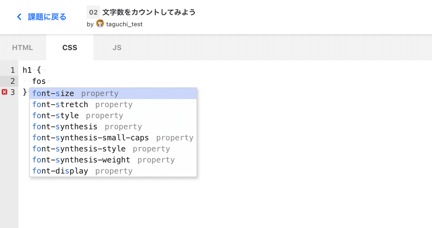The width and height of the screenshot is (432, 228).
Task: Click line number 1 in gutter
Action: coord(13,70)
